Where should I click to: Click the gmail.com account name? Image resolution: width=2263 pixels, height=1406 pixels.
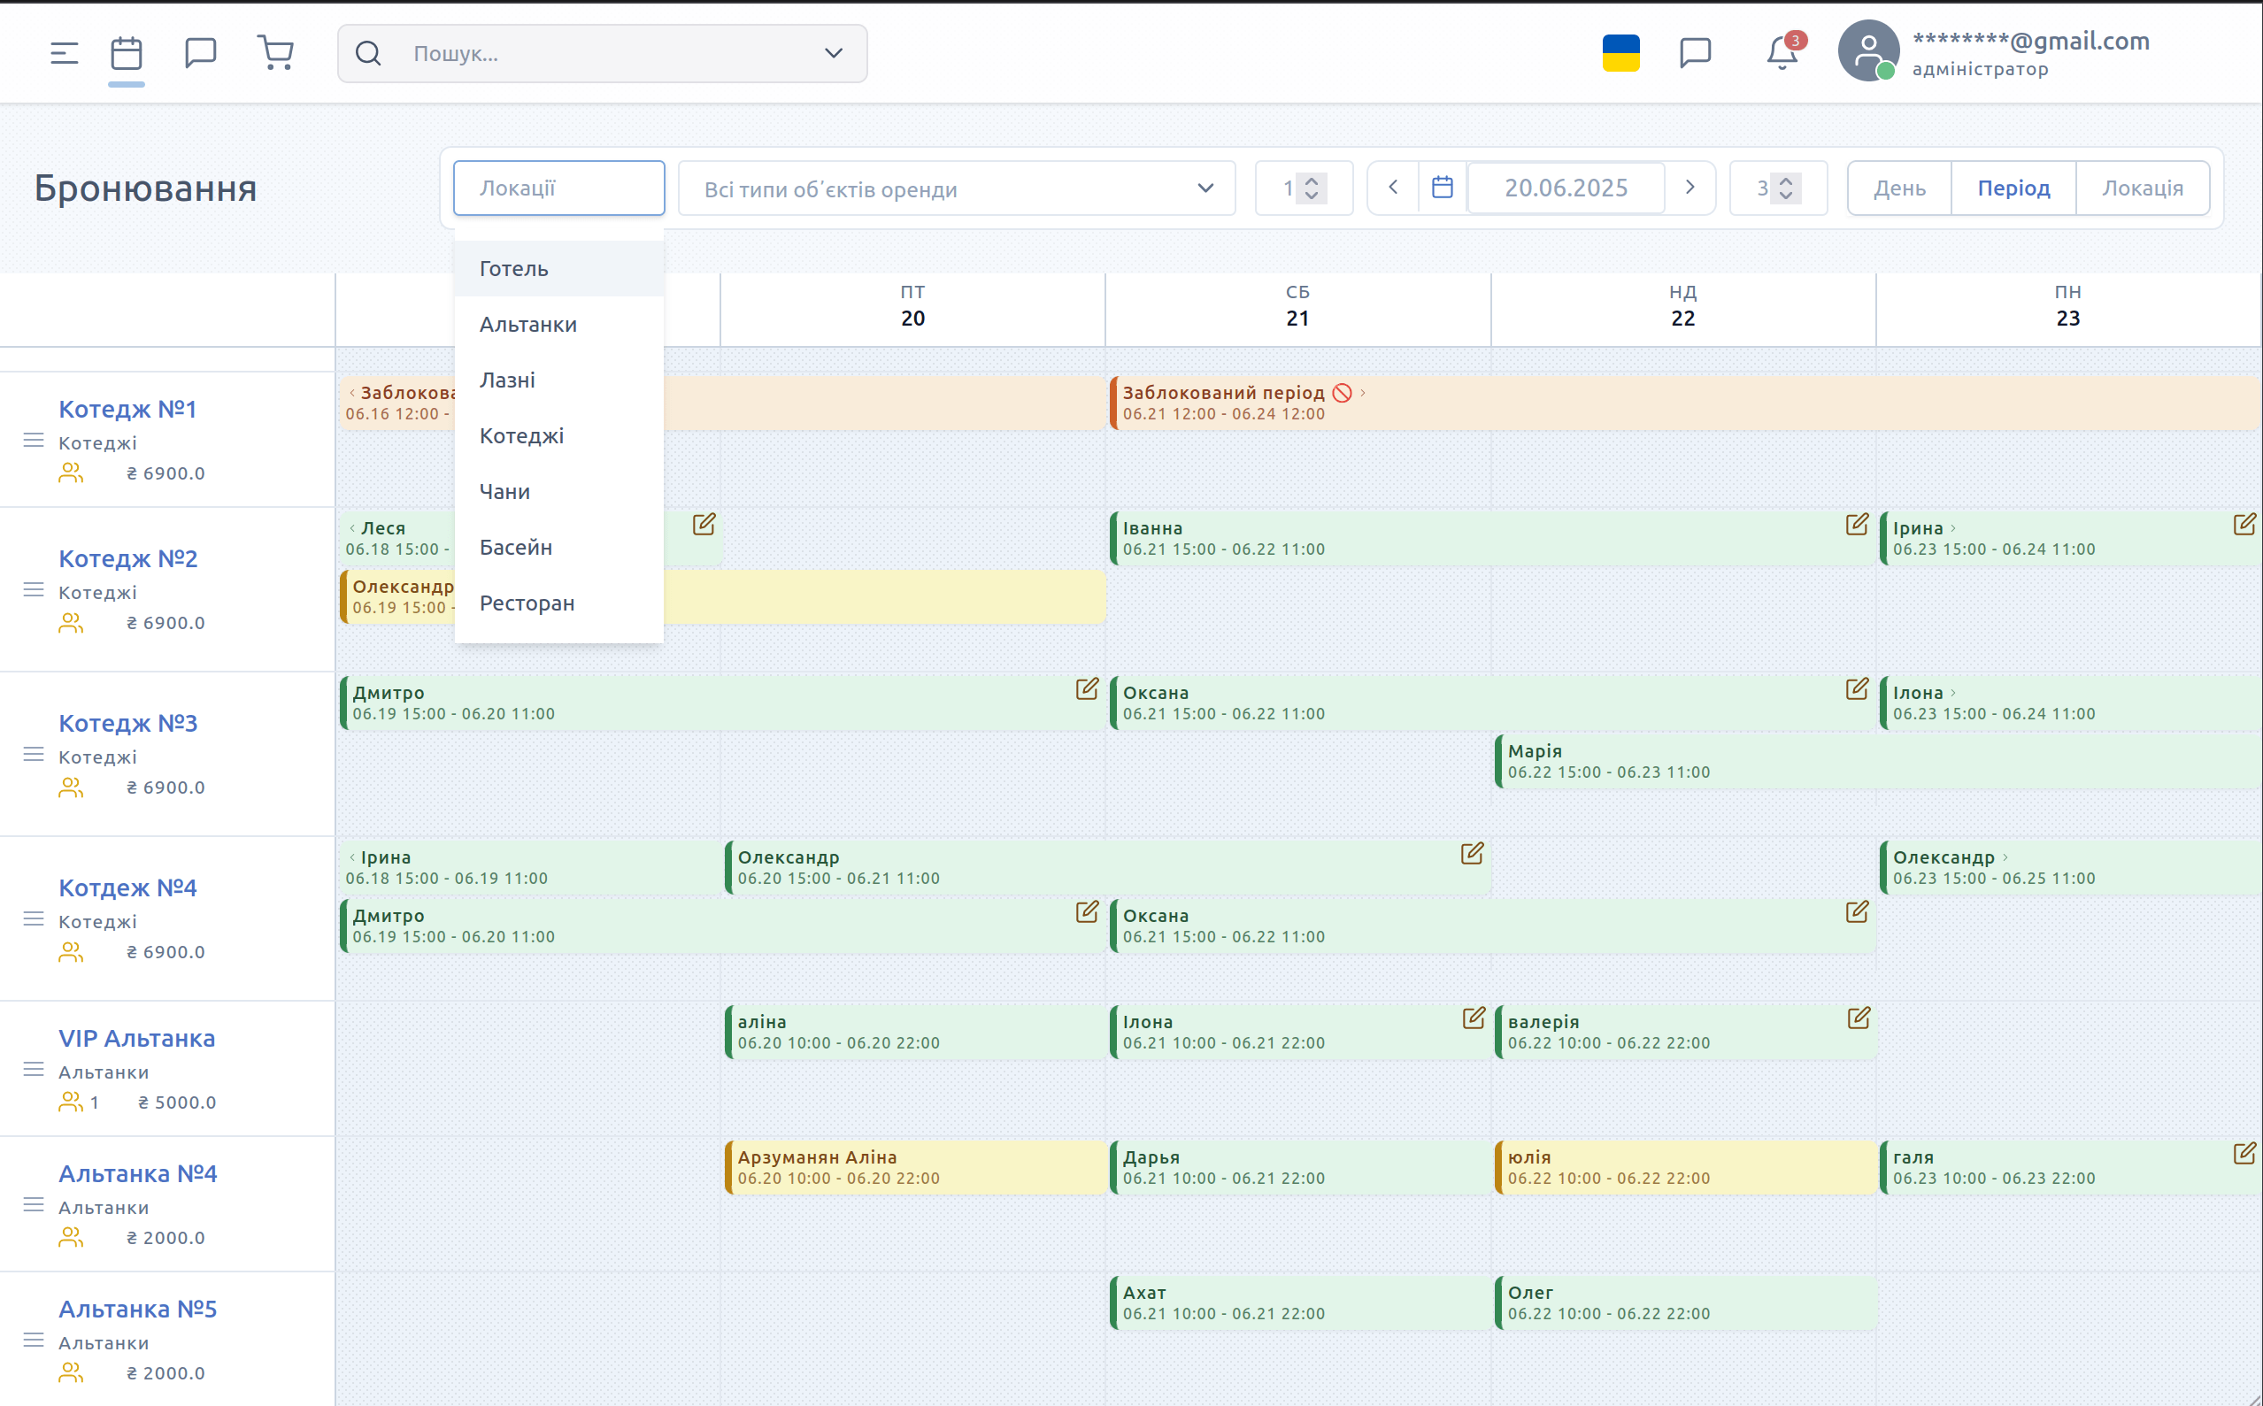(2030, 41)
